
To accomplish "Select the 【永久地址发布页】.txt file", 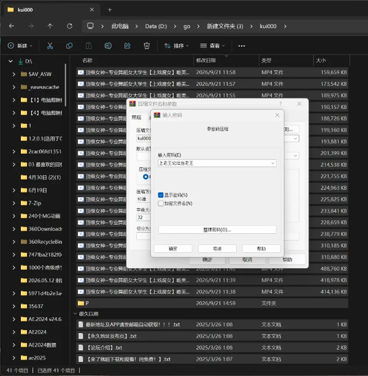I will pos(212,336).
